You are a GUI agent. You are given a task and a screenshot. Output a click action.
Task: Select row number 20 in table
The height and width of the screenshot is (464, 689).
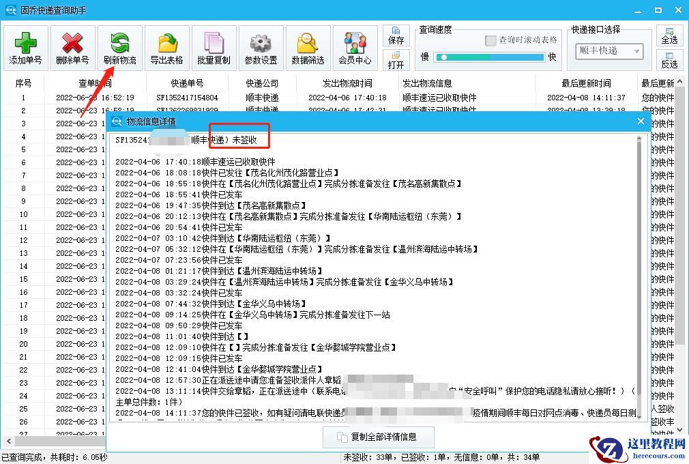pos(23,344)
